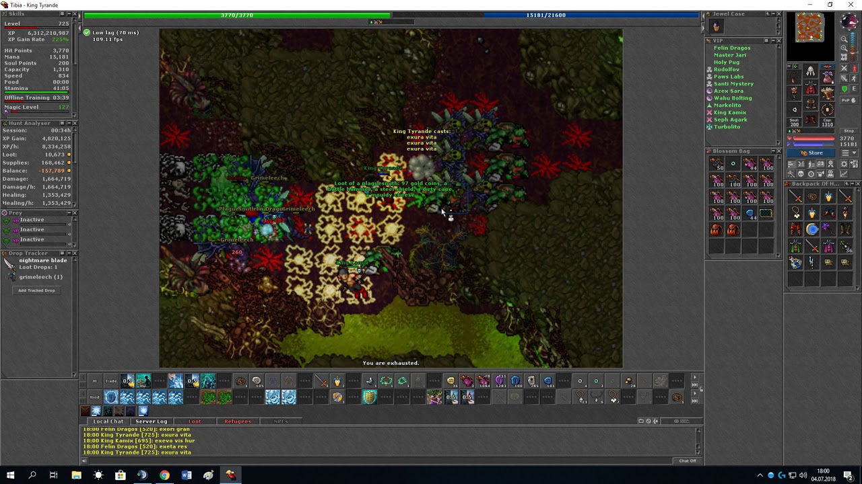This screenshot has width=862, height=484.
Task: Click the chat log vertical scrollbar
Action: tap(698, 440)
